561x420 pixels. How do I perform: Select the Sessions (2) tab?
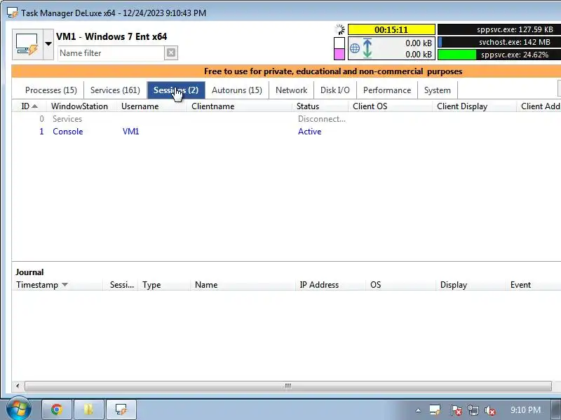click(x=176, y=90)
